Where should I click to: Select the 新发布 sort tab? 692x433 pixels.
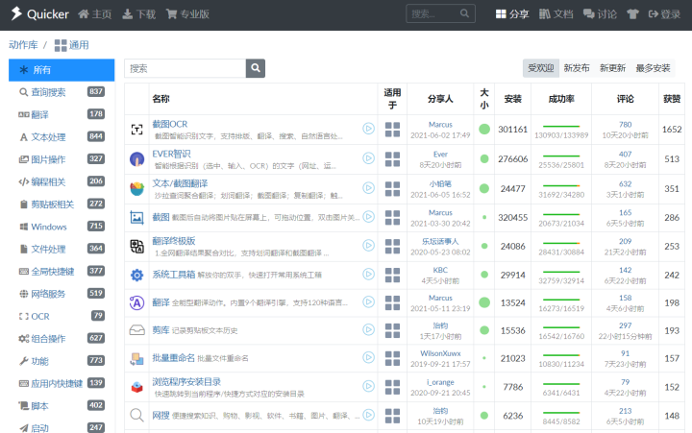[x=577, y=68]
